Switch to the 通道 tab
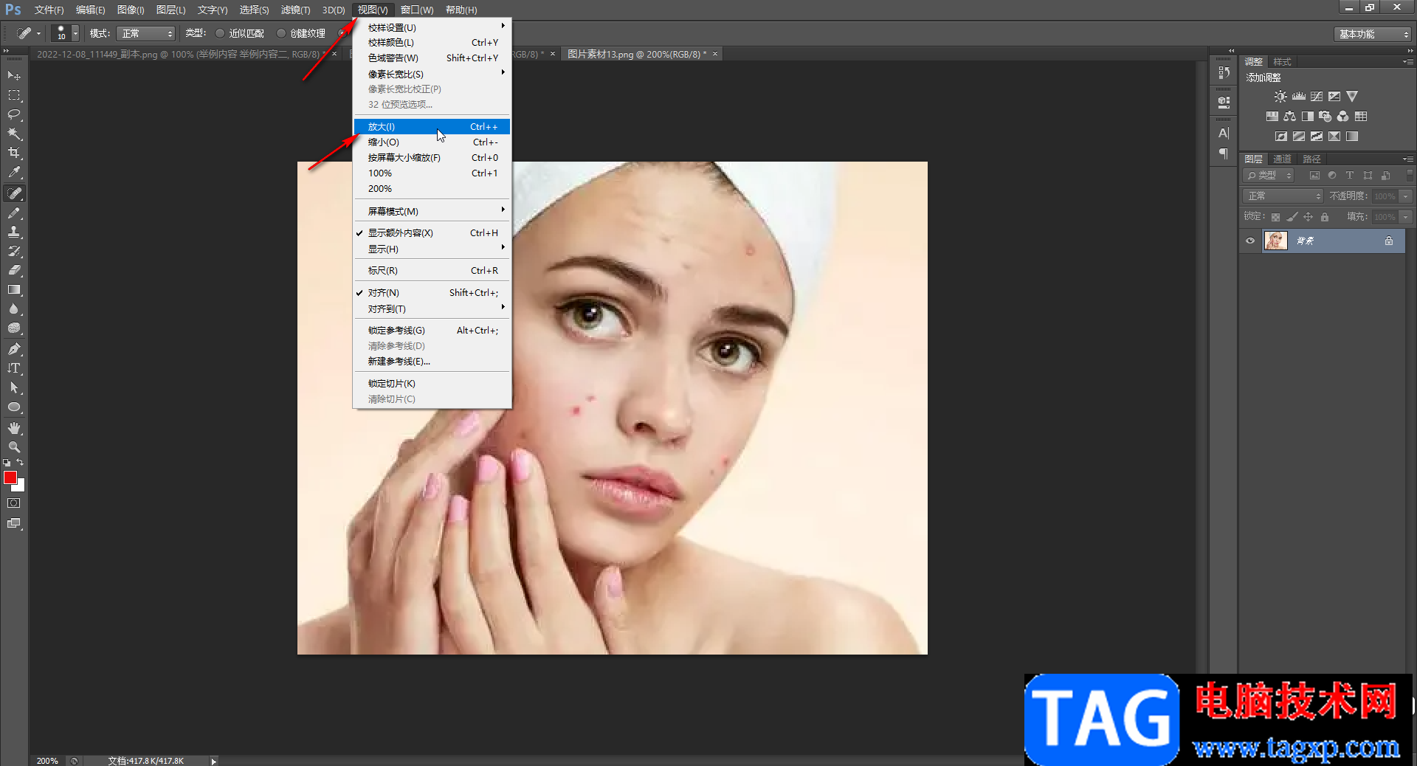1417x766 pixels. [1283, 159]
